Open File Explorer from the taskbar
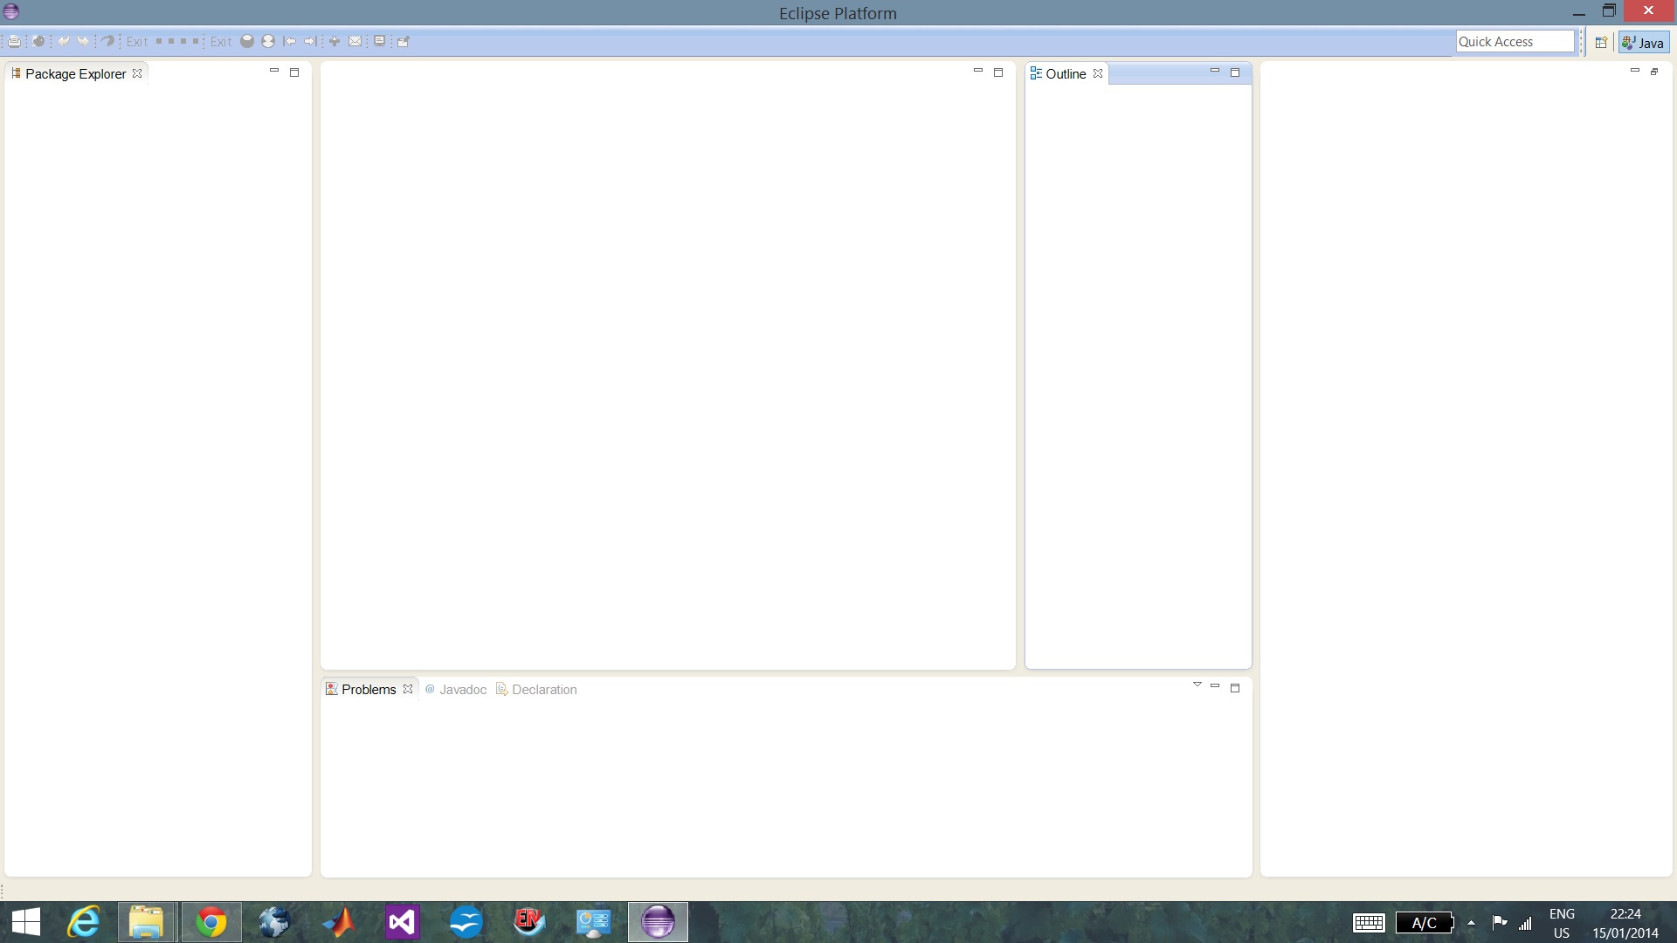The height and width of the screenshot is (943, 1677). click(x=147, y=922)
